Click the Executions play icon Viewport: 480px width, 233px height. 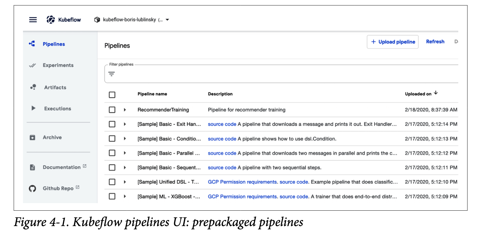point(33,108)
